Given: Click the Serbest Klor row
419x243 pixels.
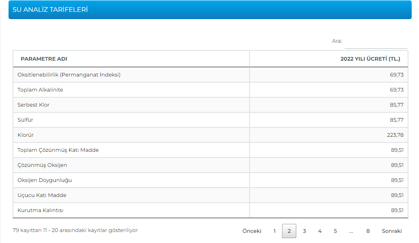Looking at the screenshot, I should pyautogui.click(x=33, y=105).
